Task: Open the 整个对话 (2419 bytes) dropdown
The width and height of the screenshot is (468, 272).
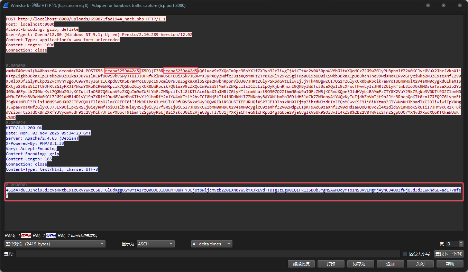Action: coord(55,244)
